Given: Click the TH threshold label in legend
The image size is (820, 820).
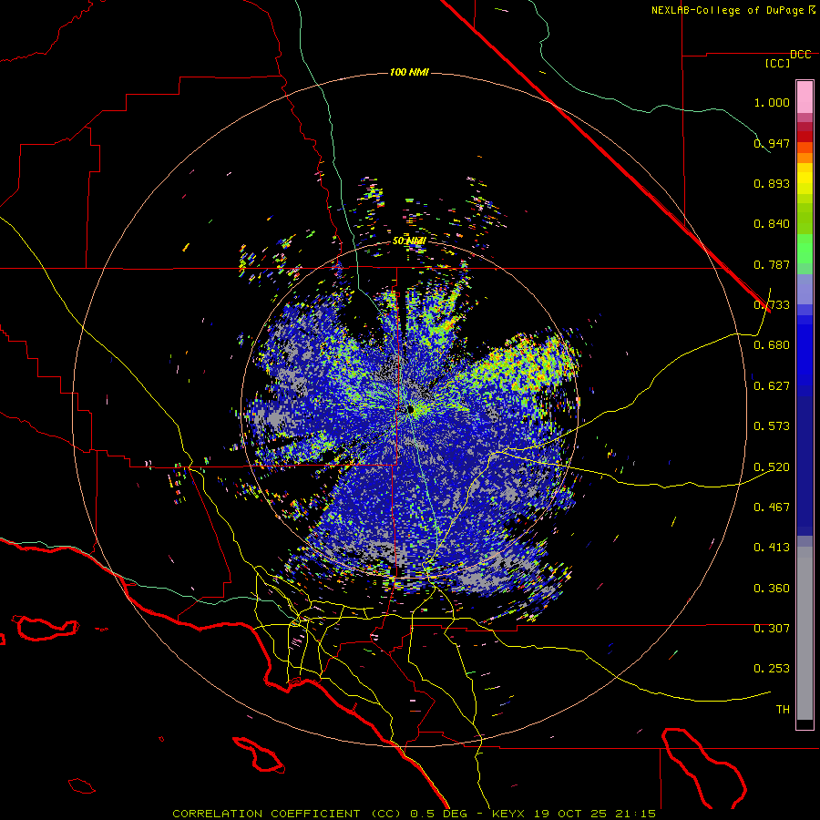Looking at the screenshot, I should click(x=783, y=710).
